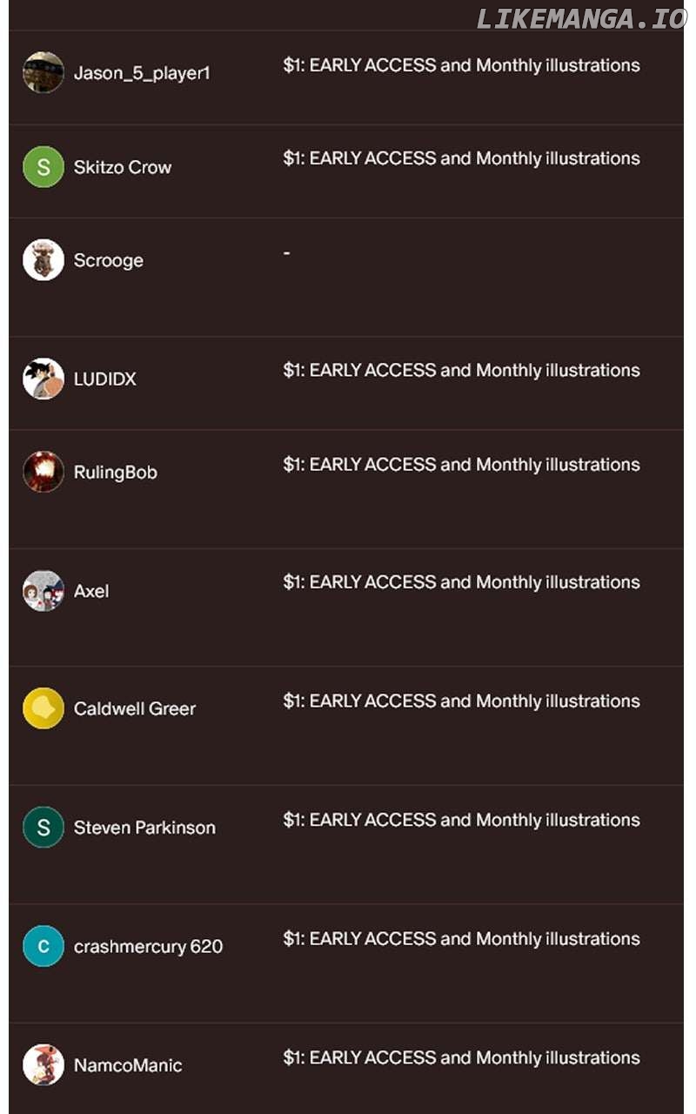Image resolution: width=696 pixels, height=1114 pixels.
Task: Click the NamcoManic username
Action: [x=128, y=1065]
